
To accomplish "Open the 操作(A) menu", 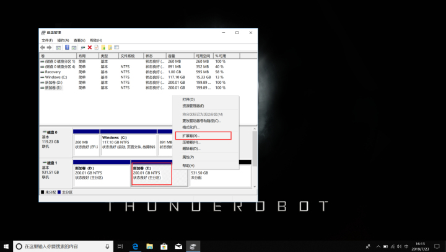I will 63,40.
